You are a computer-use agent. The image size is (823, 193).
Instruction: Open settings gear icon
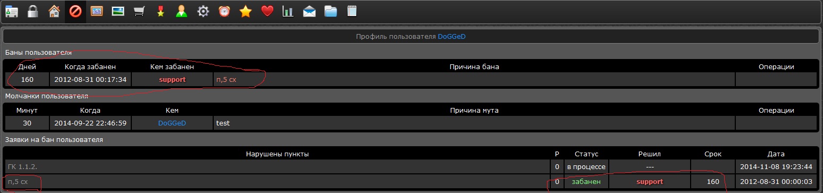pos(203,11)
